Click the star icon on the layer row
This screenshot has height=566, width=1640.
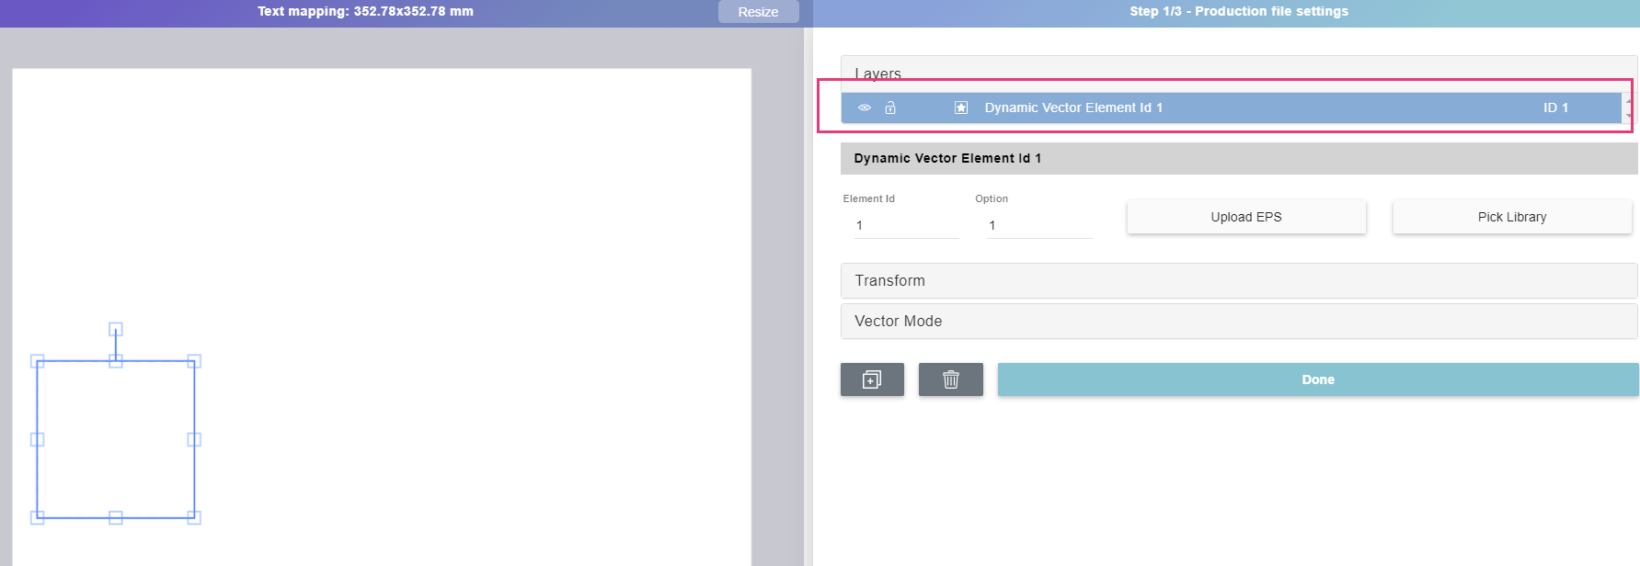pos(961,108)
